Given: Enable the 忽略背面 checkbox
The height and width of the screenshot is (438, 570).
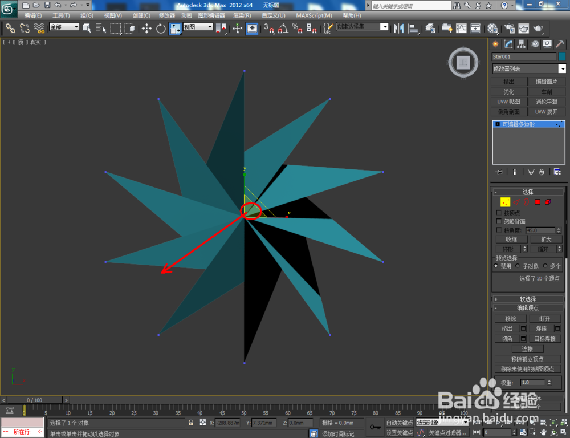Looking at the screenshot, I should click(x=499, y=221).
